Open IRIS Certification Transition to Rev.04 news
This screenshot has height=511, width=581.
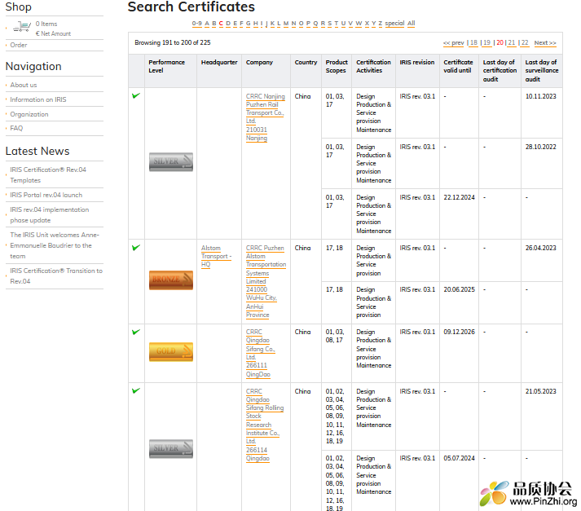click(56, 276)
